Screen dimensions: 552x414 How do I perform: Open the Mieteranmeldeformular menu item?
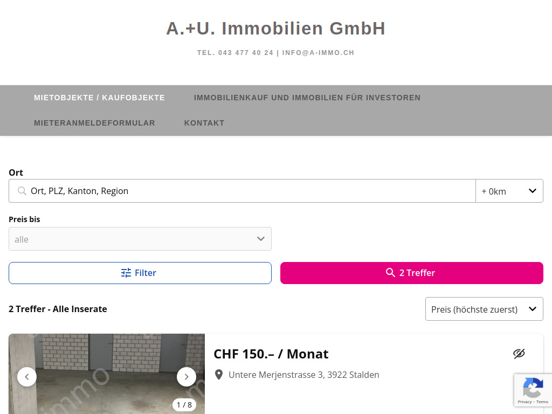(94, 123)
